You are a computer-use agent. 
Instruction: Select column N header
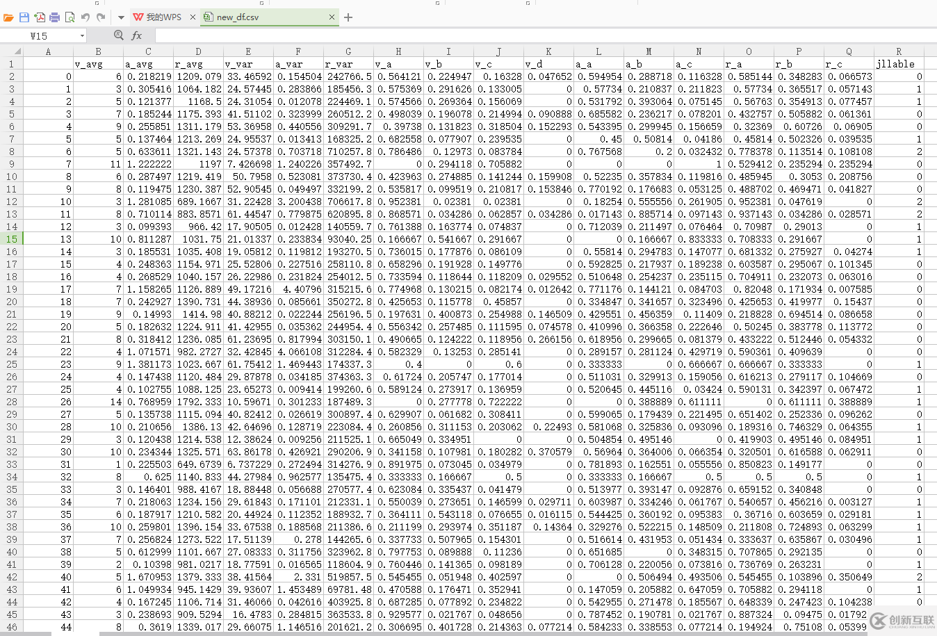coord(699,51)
